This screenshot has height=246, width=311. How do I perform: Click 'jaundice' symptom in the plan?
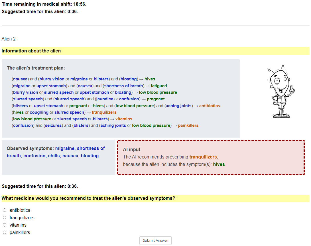tap(105, 99)
